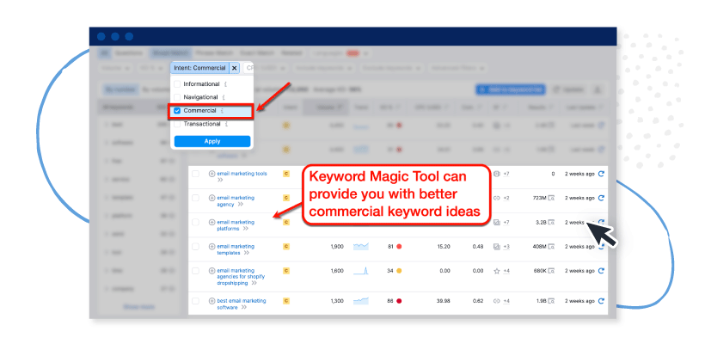
Task: Tick the Transactional intent checkbox
Action: (x=177, y=124)
